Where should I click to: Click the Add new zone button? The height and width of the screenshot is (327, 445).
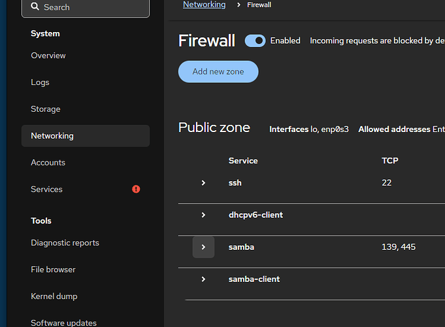pos(218,71)
